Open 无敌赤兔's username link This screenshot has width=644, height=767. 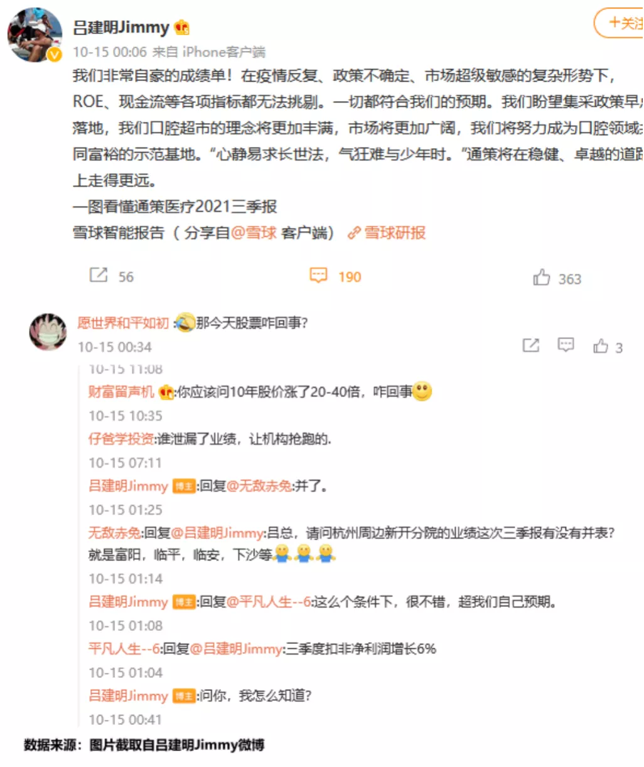point(115,533)
